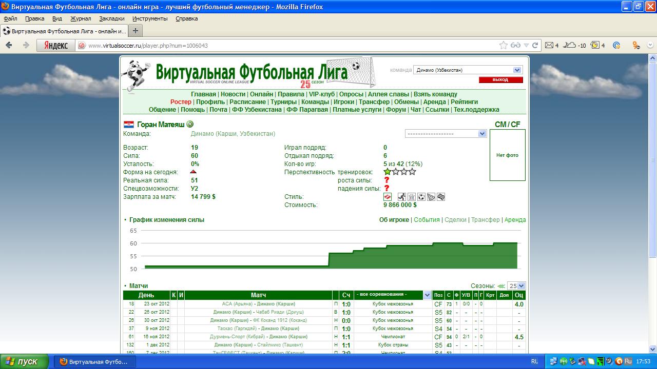Switch to the Трансфер player tab
The image size is (657, 369).
(x=486, y=220)
